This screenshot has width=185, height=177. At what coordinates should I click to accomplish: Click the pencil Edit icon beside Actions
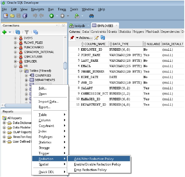[x=97, y=38]
